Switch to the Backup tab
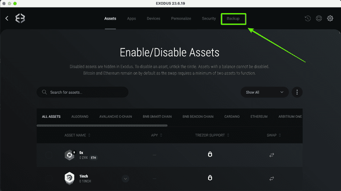Viewport: 341px width, 191px height. click(233, 19)
